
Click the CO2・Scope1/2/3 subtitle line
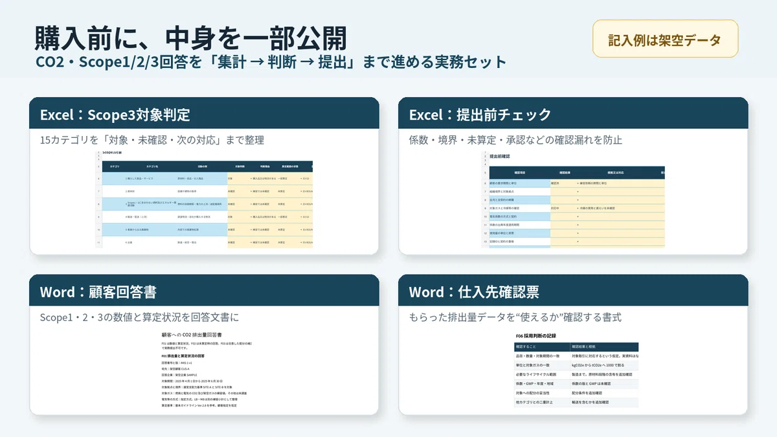271,63
